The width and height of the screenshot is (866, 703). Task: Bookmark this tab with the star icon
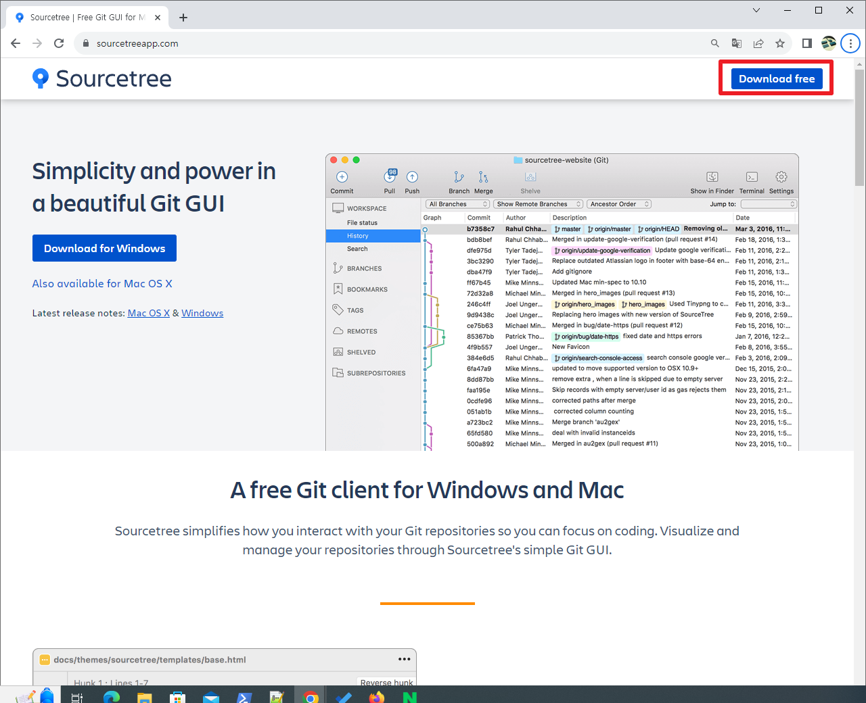click(x=780, y=43)
